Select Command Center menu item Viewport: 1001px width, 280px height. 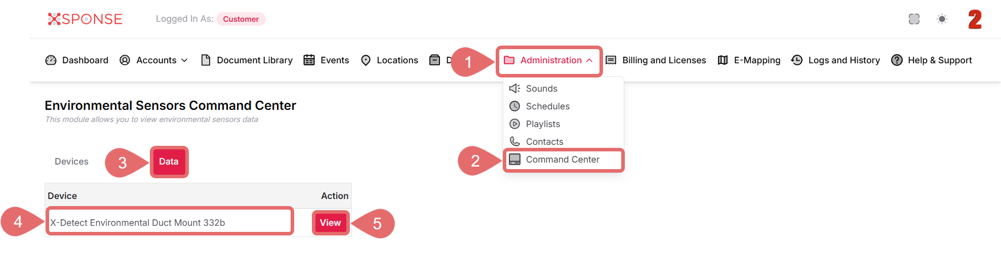(562, 159)
